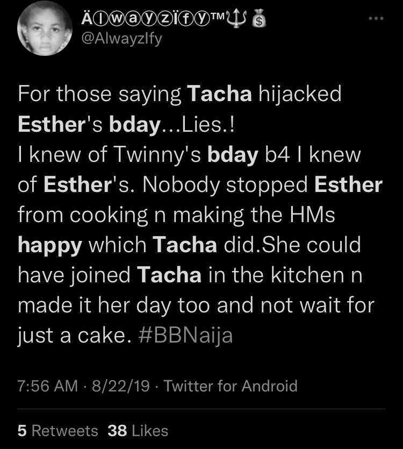This screenshot has width=403, height=449.
Task: Click bold "Tacha" after "have joined"
Action: (x=169, y=275)
